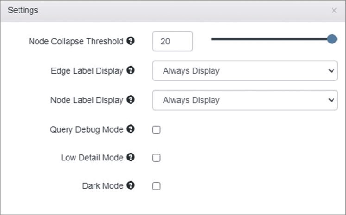The image size is (346, 215).
Task: Click the Dark Mode text label
Action: 103,186
